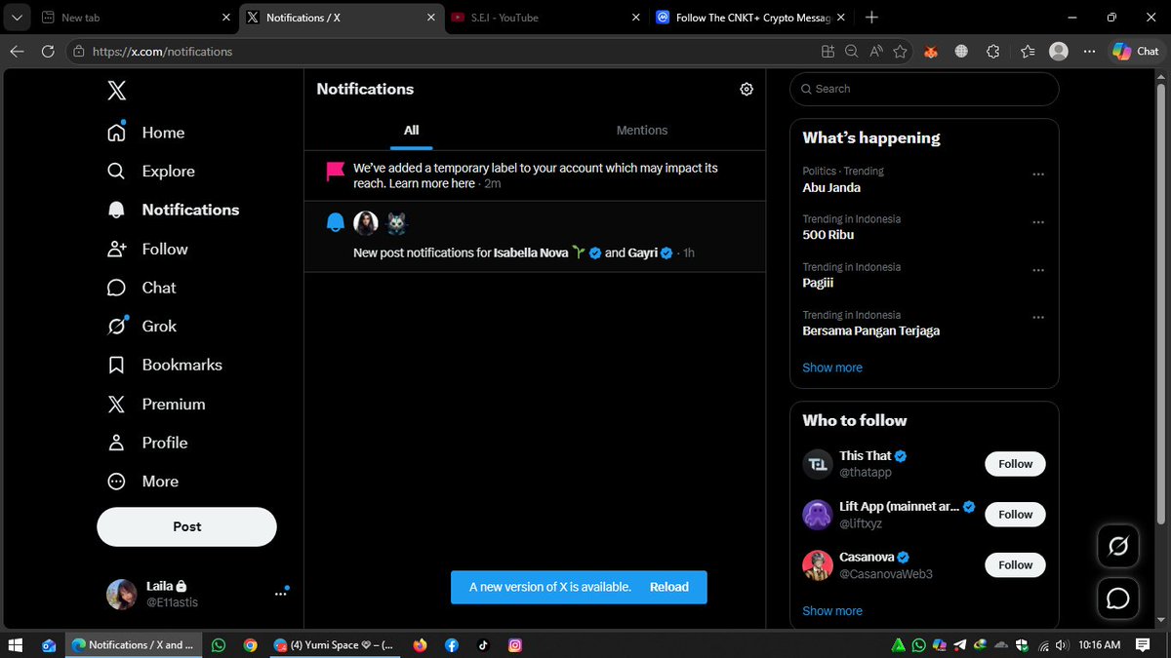Open the floating Grok button
1171x658 pixels.
tap(1118, 547)
